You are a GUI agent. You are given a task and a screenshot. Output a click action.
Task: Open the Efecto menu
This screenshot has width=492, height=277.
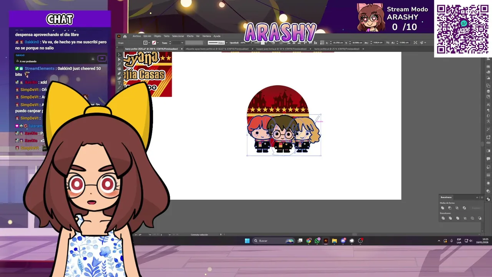190,36
